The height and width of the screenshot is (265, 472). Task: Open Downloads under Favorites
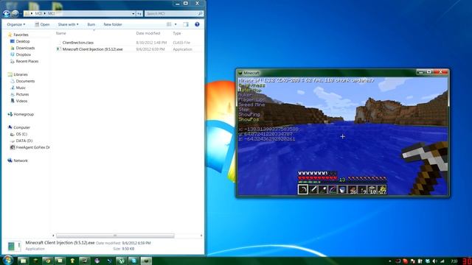pyautogui.click(x=25, y=48)
